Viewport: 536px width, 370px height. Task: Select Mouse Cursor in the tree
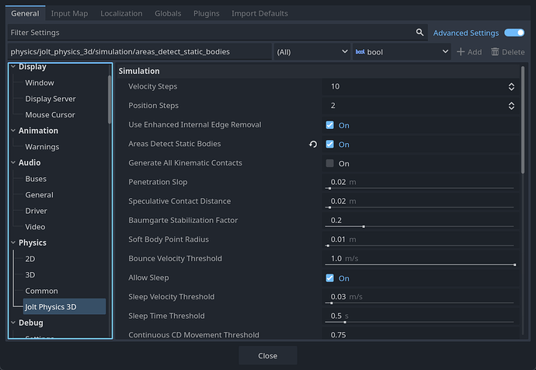[x=50, y=115]
